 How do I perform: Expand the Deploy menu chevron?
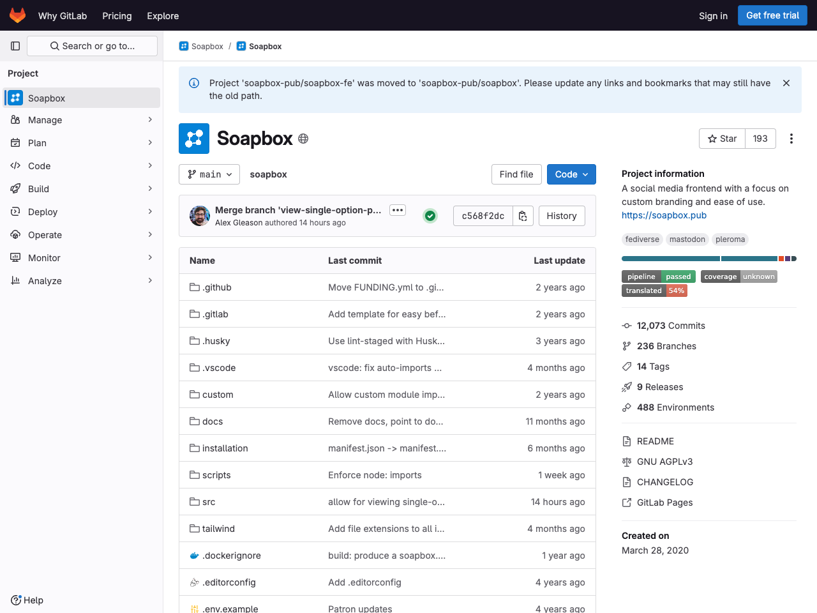[150, 212]
